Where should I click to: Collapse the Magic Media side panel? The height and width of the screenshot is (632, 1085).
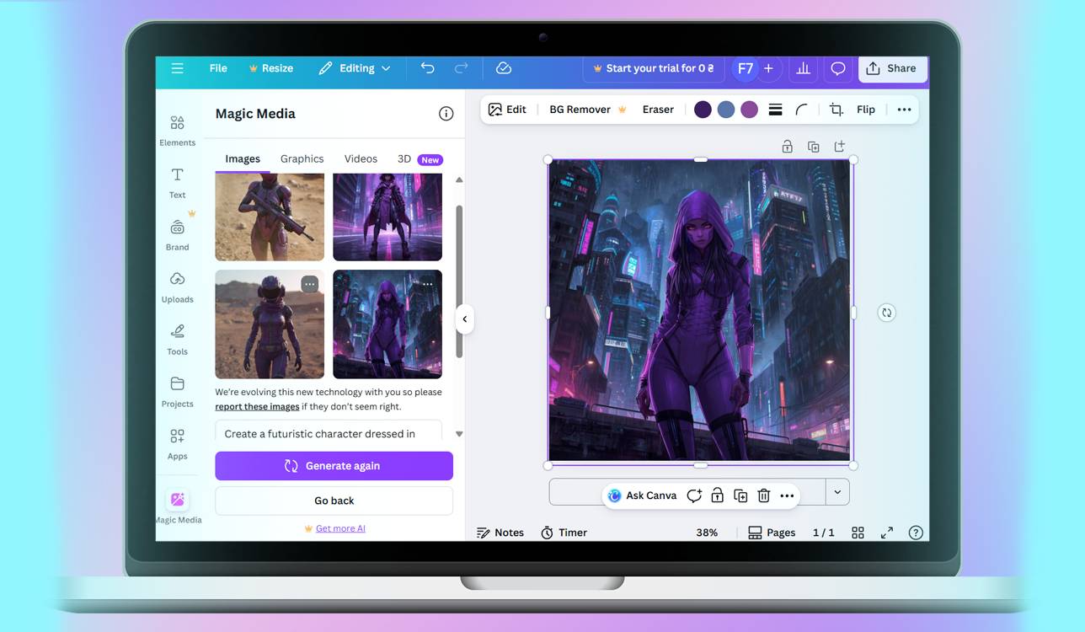click(x=464, y=319)
